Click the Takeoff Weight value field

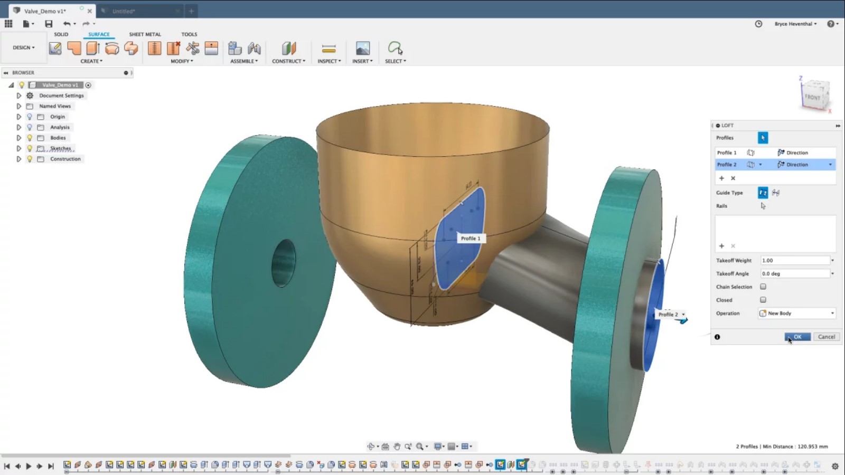pos(795,260)
